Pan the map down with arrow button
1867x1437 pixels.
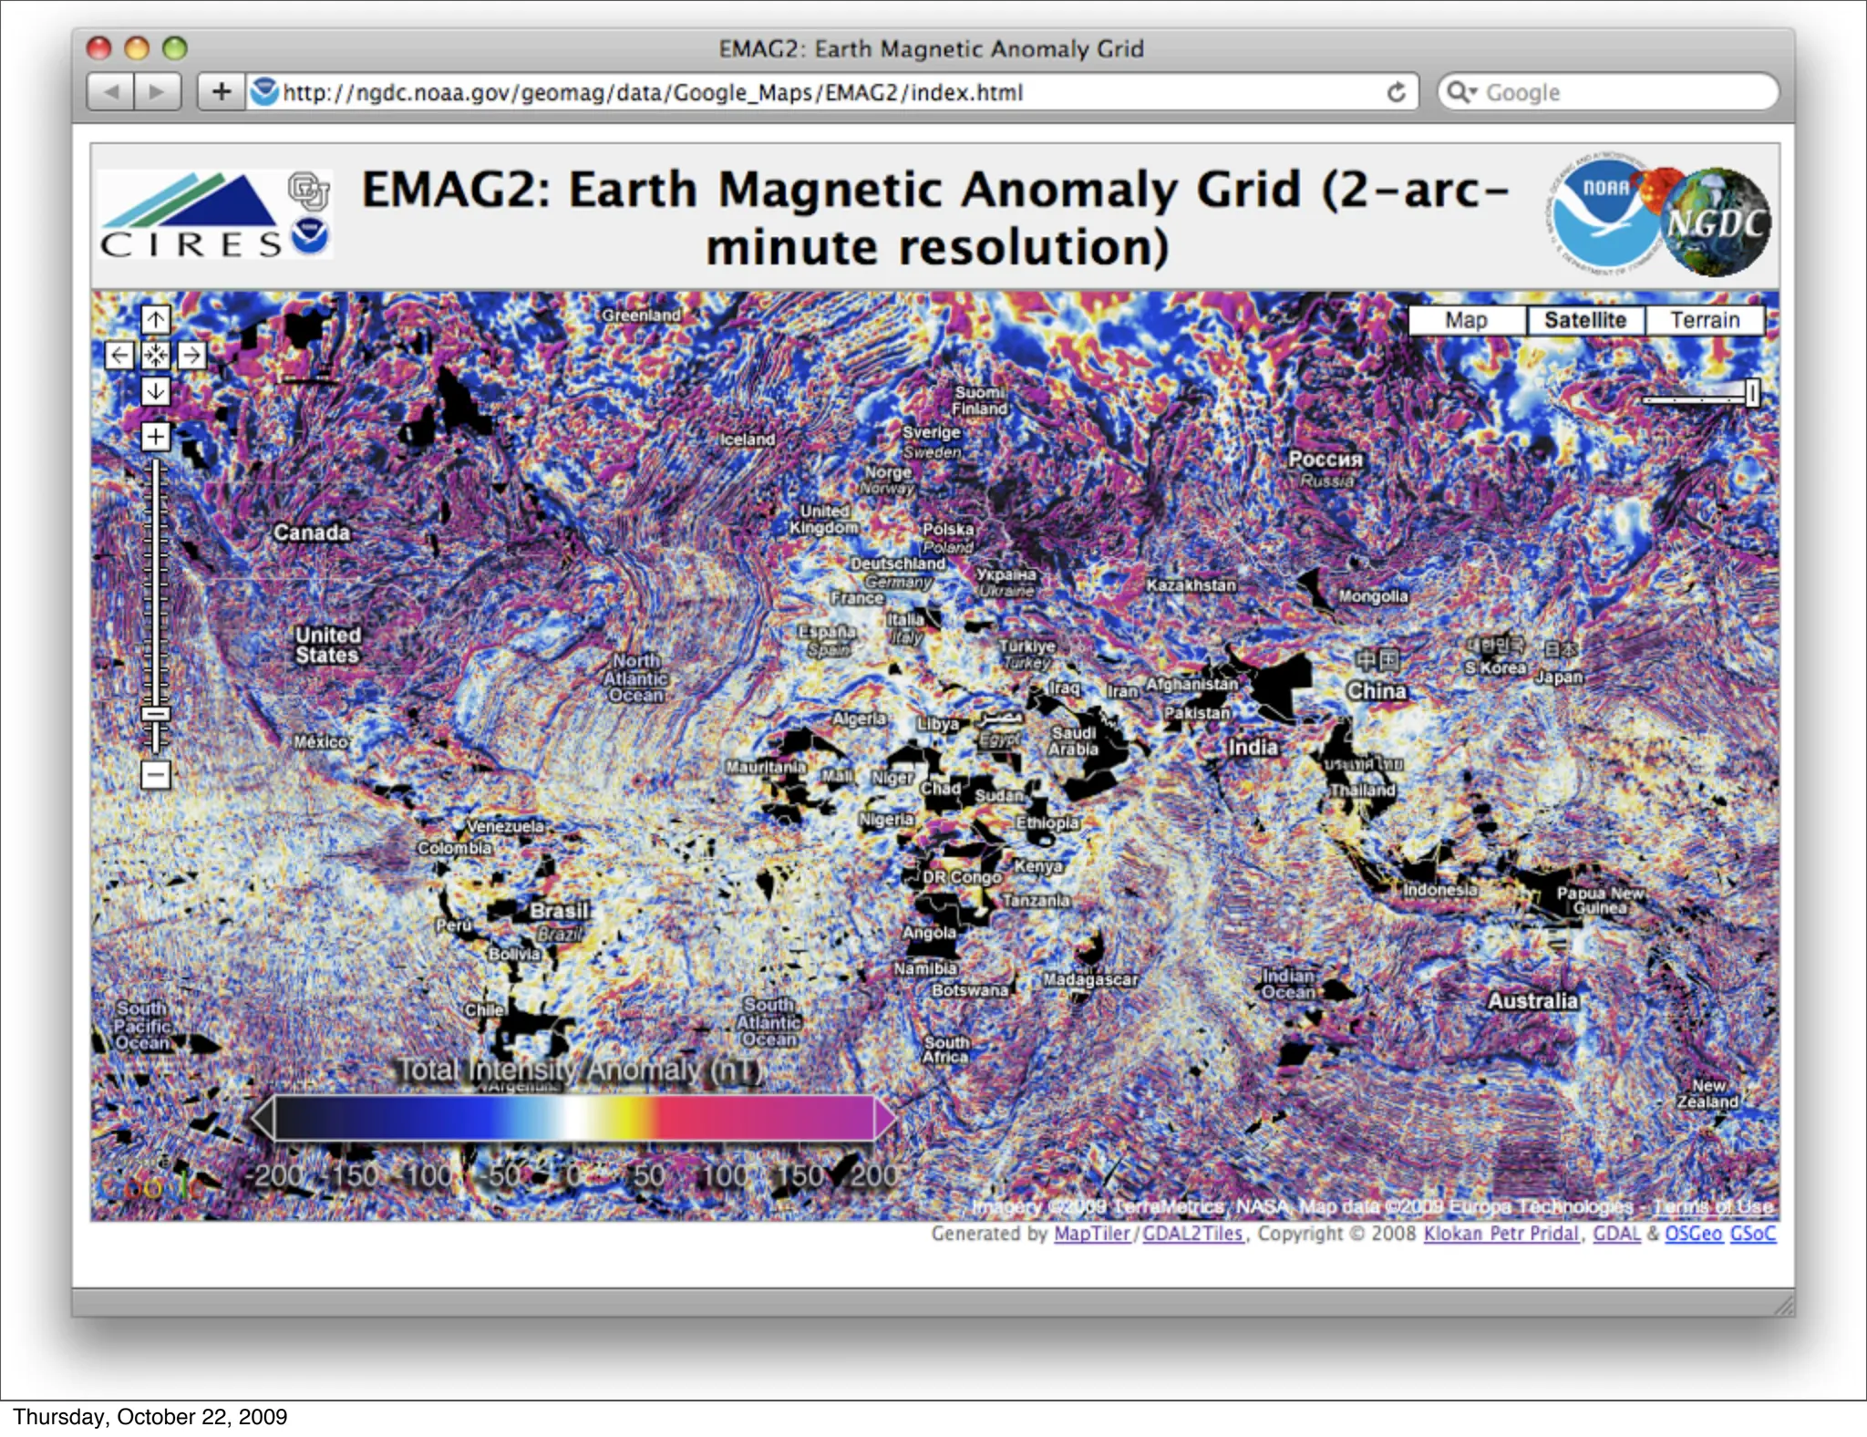[x=156, y=391]
